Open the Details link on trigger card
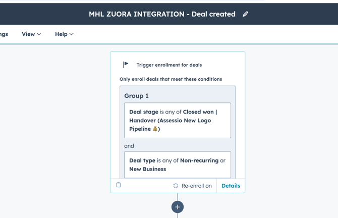This screenshot has height=218, width=338. 231,186
